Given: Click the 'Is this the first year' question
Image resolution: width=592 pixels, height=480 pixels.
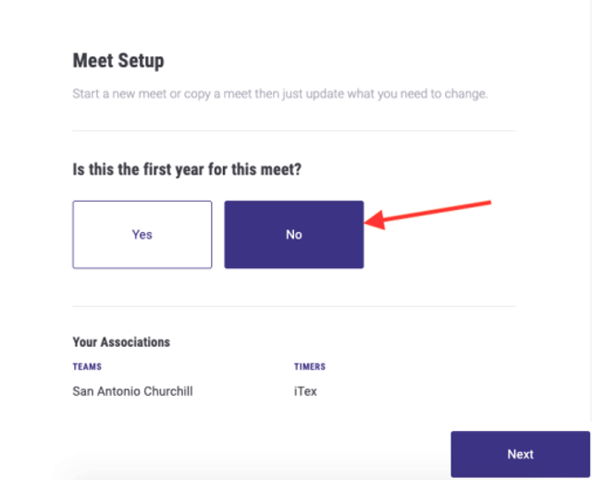Looking at the screenshot, I should [x=187, y=169].
